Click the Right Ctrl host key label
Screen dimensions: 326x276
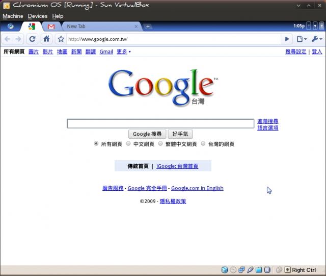304,270
